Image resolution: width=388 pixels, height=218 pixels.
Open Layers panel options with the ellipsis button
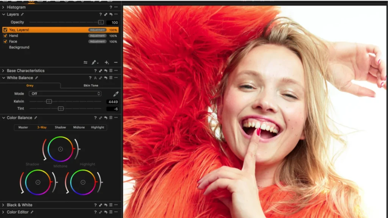[x=116, y=14]
